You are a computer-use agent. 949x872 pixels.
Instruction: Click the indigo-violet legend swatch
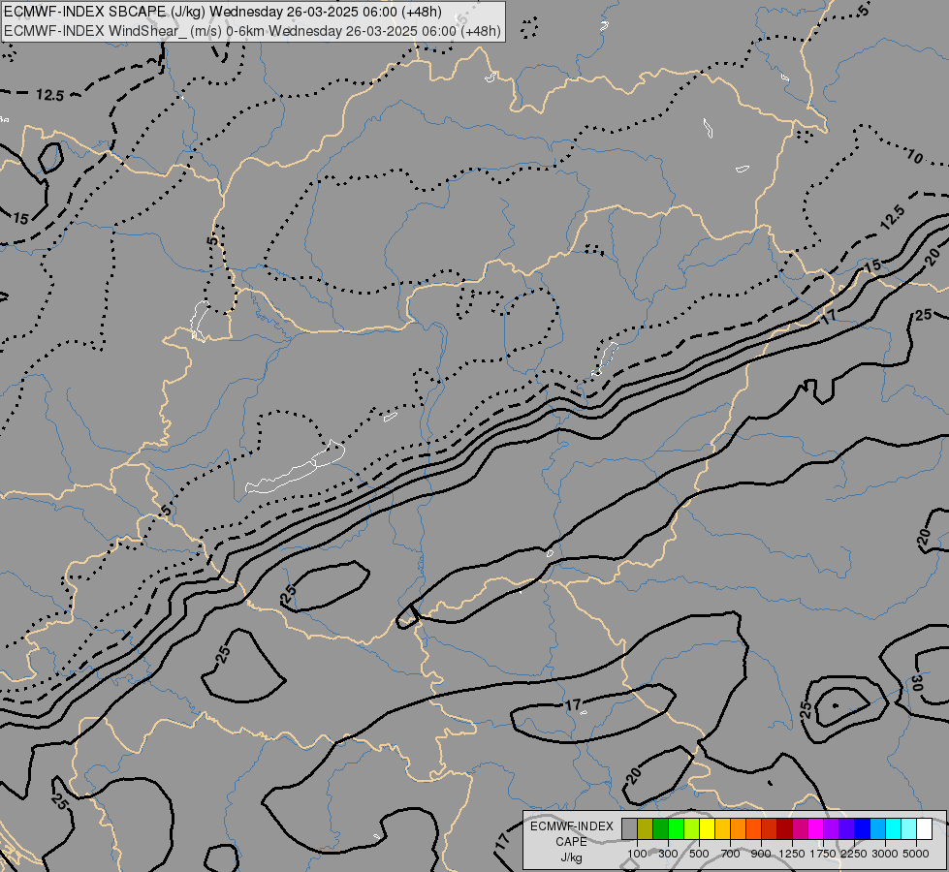[846, 829]
